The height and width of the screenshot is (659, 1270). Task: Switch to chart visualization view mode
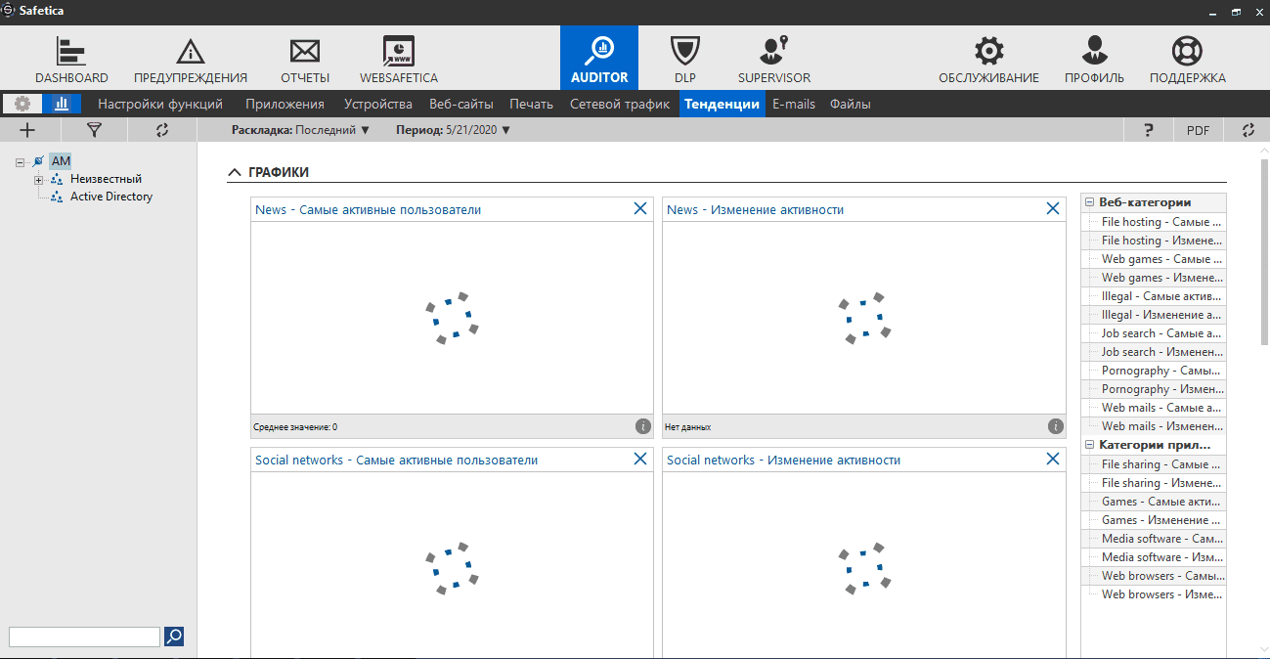click(x=62, y=104)
